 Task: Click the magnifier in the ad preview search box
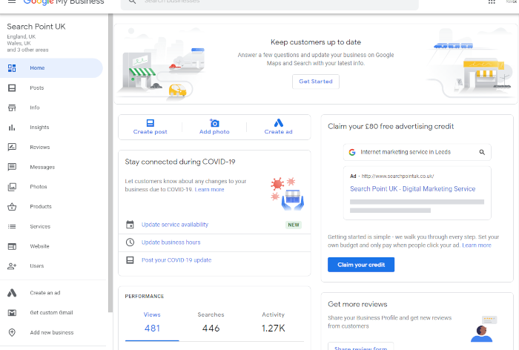click(x=482, y=152)
